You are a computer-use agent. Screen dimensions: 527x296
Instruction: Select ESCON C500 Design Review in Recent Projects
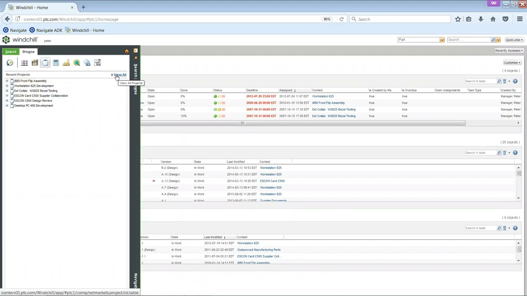(x=33, y=101)
